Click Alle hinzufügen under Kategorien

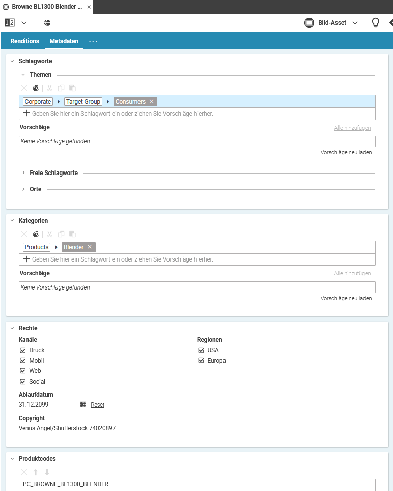(x=352, y=273)
